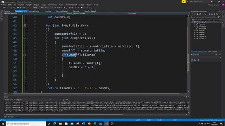The image size is (225, 126).
Task: Click the open file toolbar icon
Action: click(x=15, y=8)
